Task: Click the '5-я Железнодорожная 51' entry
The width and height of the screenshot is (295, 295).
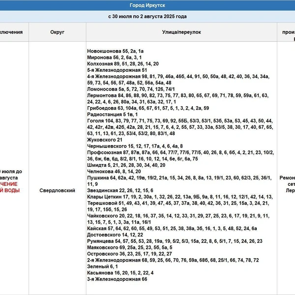Action: [x=117, y=70]
